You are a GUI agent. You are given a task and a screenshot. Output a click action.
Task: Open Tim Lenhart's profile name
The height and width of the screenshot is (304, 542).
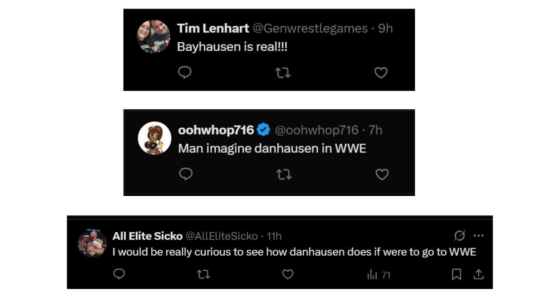(213, 28)
